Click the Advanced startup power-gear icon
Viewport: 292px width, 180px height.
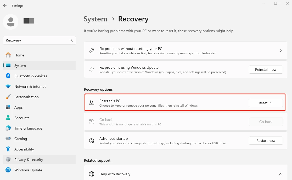(92, 141)
